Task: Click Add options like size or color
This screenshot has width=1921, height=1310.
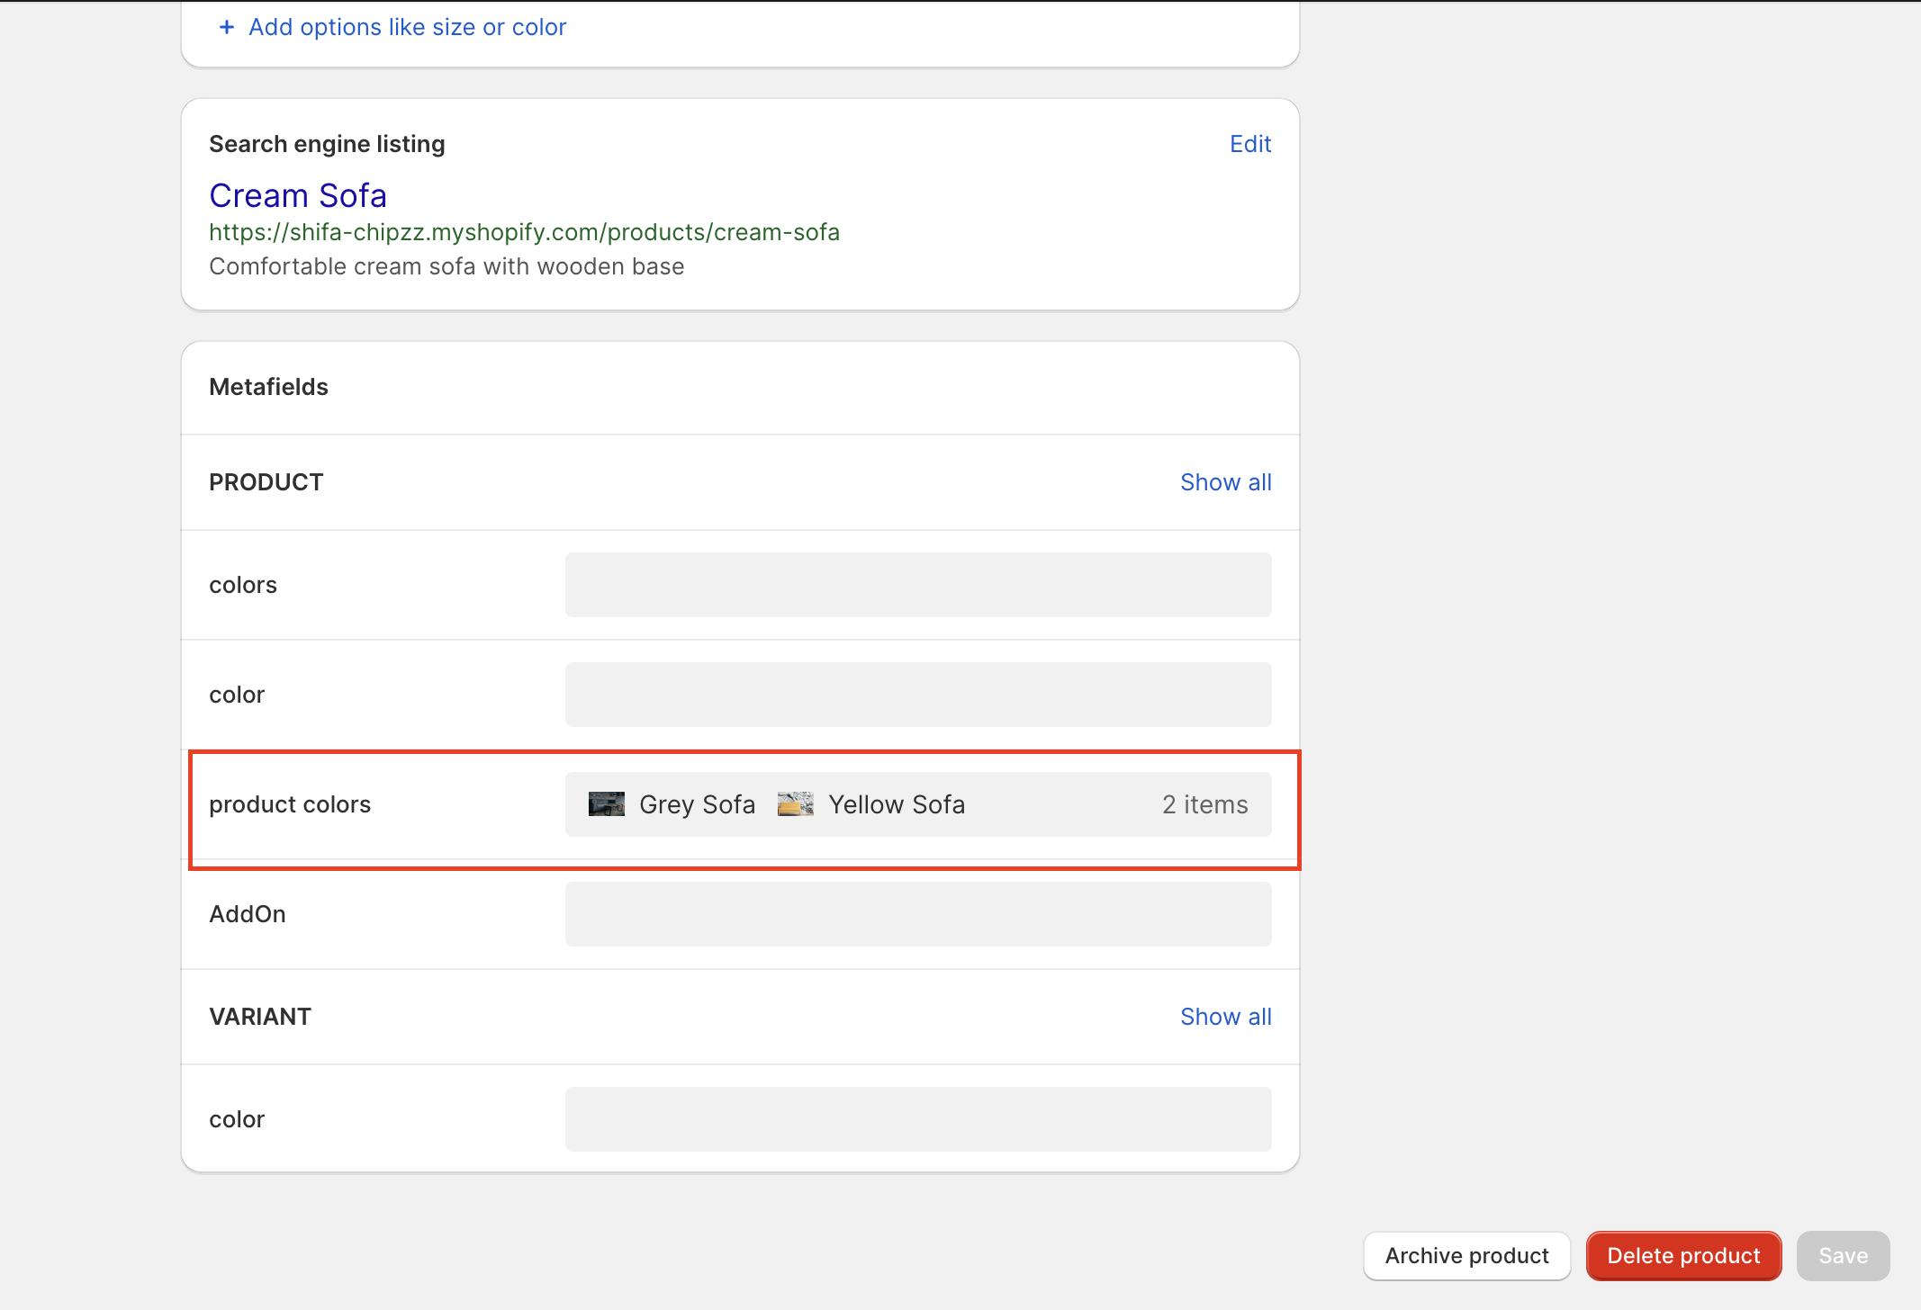Action: point(407,27)
